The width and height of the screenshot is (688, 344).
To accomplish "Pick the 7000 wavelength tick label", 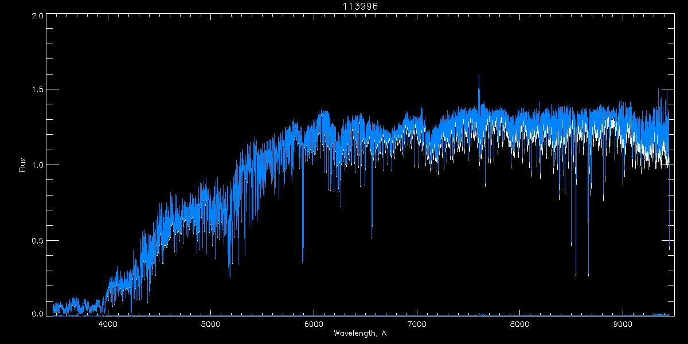I will (x=417, y=323).
